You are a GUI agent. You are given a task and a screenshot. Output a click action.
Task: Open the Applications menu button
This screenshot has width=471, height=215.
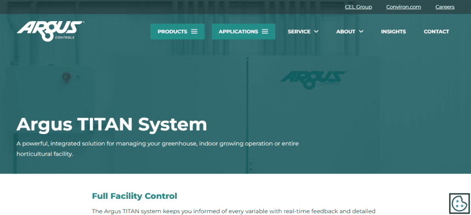(x=243, y=32)
